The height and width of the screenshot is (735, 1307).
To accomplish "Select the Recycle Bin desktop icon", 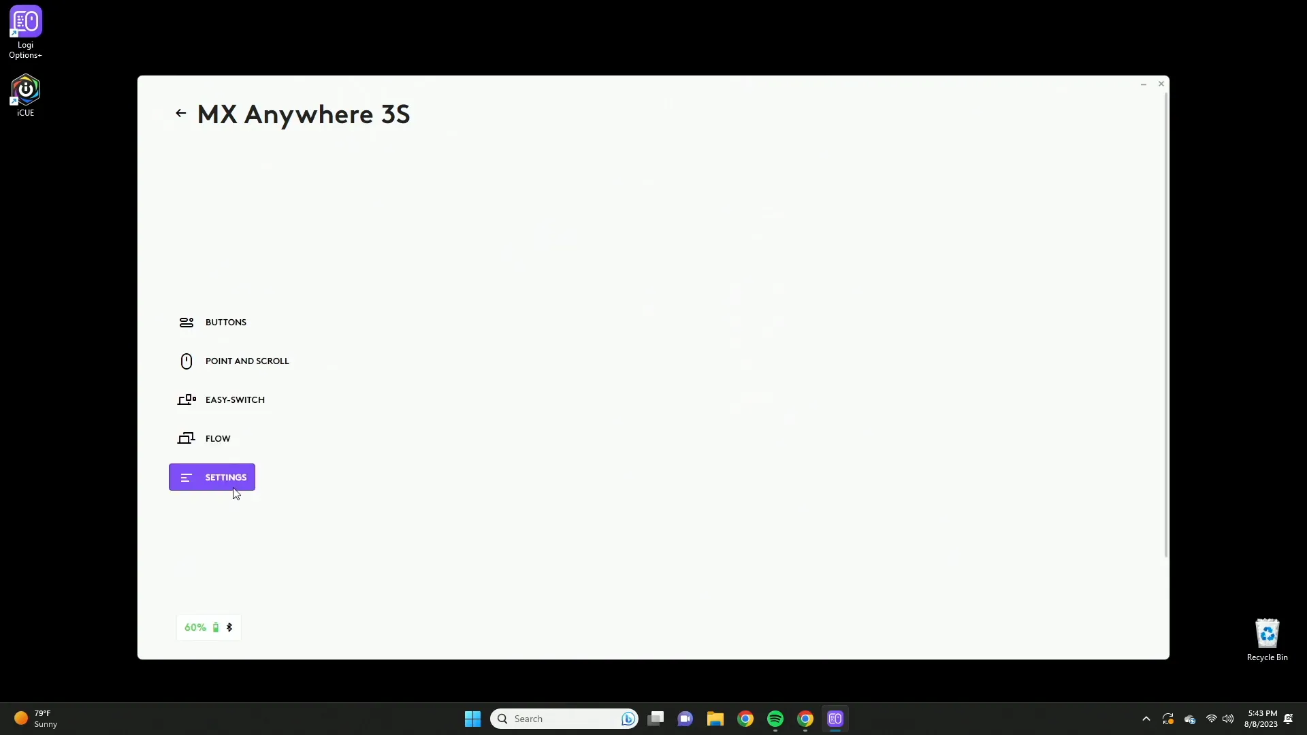I will tap(1268, 640).
